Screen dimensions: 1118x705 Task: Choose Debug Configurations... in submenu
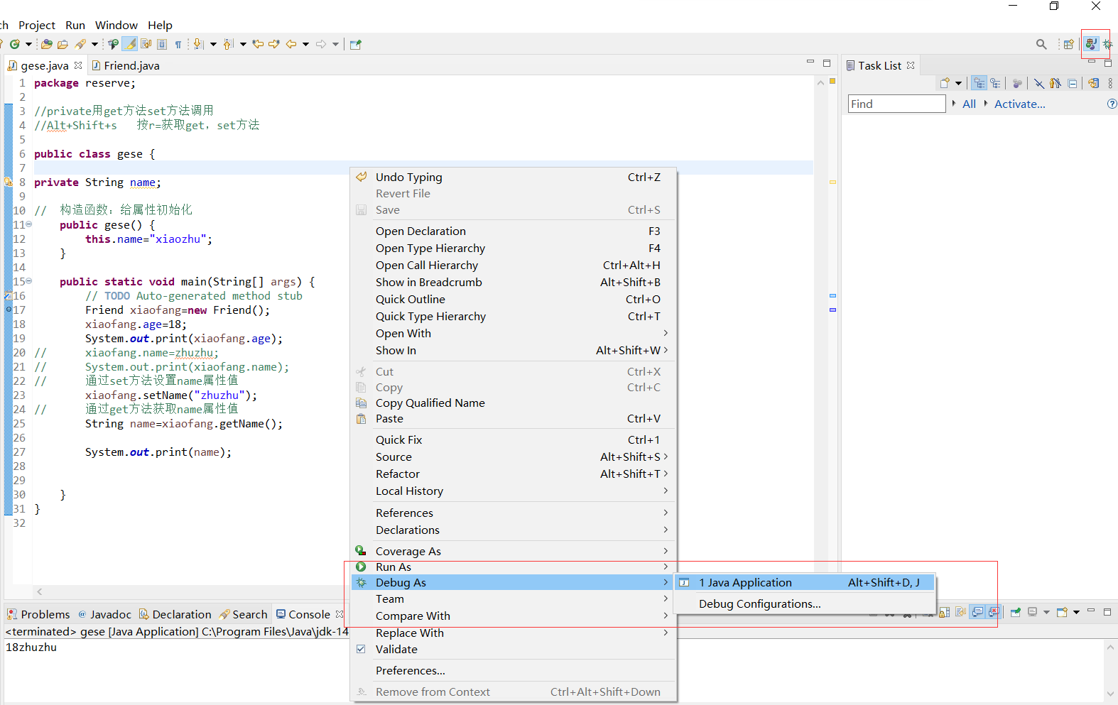pyautogui.click(x=803, y=604)
